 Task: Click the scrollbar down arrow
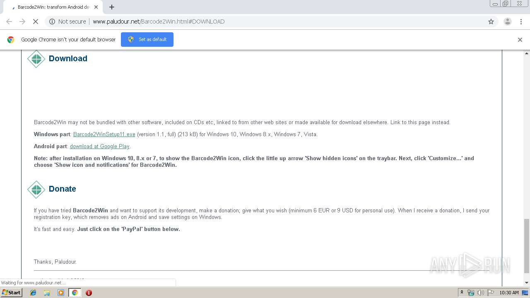pyautogui.click(x=527, y=283)
